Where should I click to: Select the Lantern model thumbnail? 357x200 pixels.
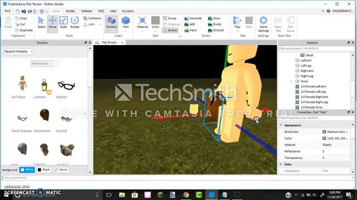click(x=45, y=86)
